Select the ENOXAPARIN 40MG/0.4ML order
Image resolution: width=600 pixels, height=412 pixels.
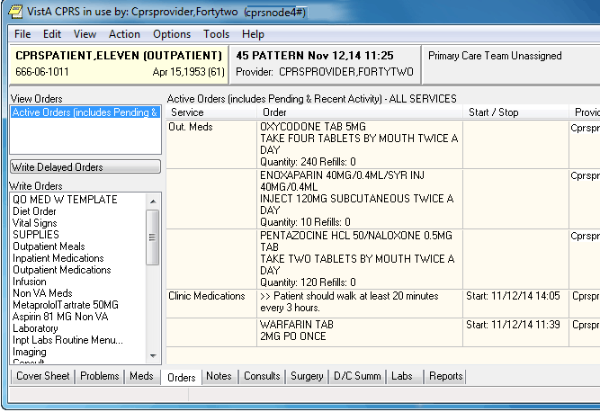point(360,199)
